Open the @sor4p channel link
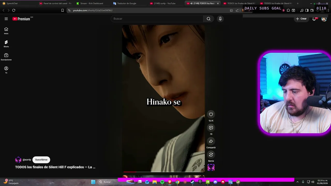 tap(27, 160)
